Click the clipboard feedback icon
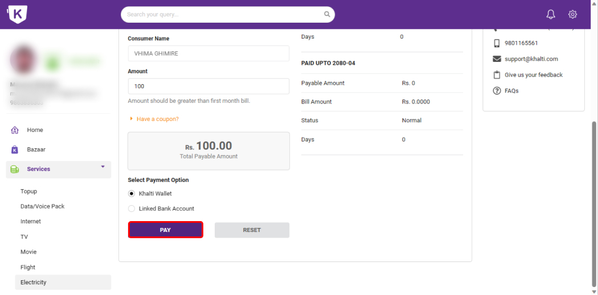 pyautogui.click(x=497, y=74)
